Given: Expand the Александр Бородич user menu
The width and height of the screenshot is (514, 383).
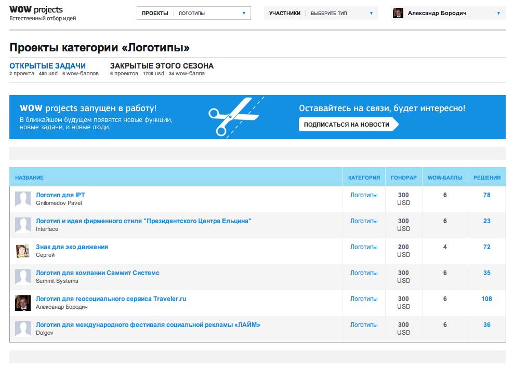Looking at the screenshot, I should [x=449, y=13].
